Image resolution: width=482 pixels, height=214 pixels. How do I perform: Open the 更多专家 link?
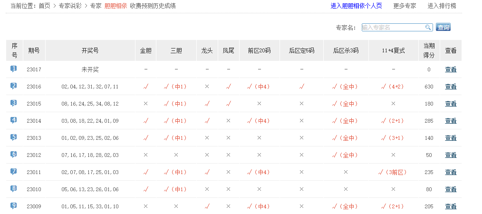pyautogui.click(x=405, y=6)
